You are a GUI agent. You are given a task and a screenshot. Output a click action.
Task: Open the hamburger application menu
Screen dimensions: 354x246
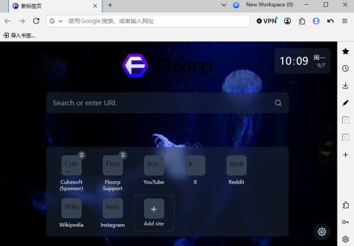point(345,21)
